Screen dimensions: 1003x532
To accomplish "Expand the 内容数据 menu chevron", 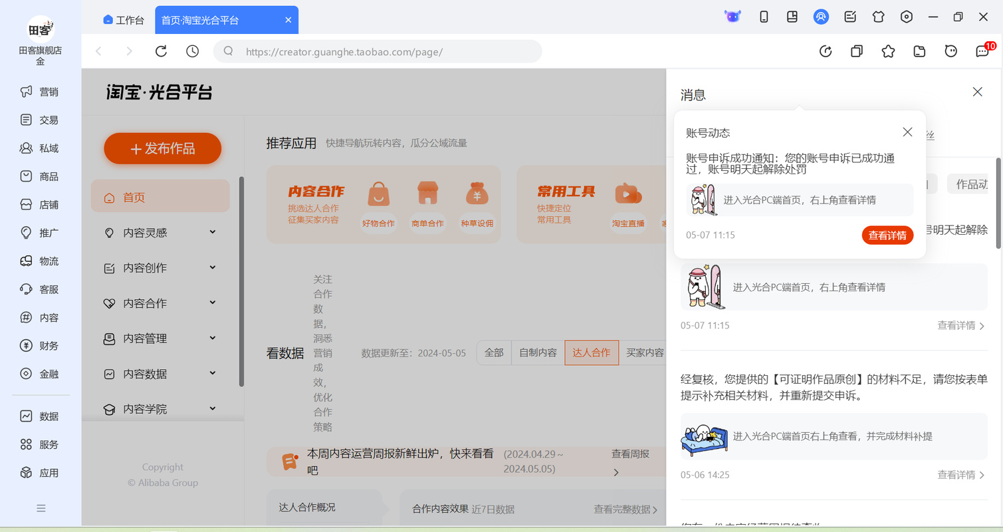I will (213, 372).
